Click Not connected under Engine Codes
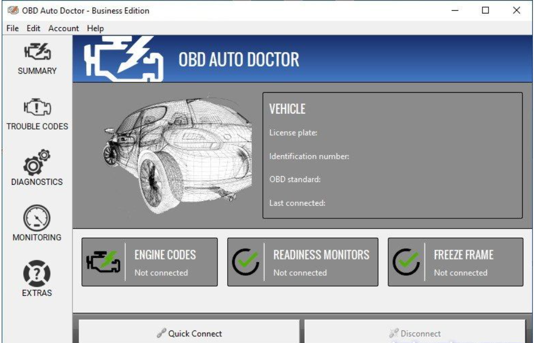Screen dimensions: 534x343 pos(161,273)
